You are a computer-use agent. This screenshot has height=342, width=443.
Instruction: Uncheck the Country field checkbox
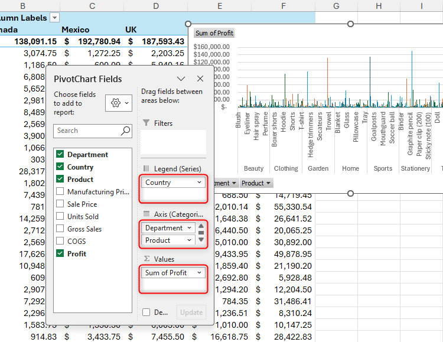(60, 167)
